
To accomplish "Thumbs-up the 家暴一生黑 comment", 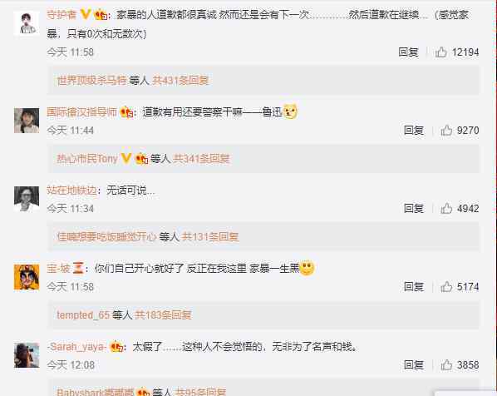I will click(446, 286).
